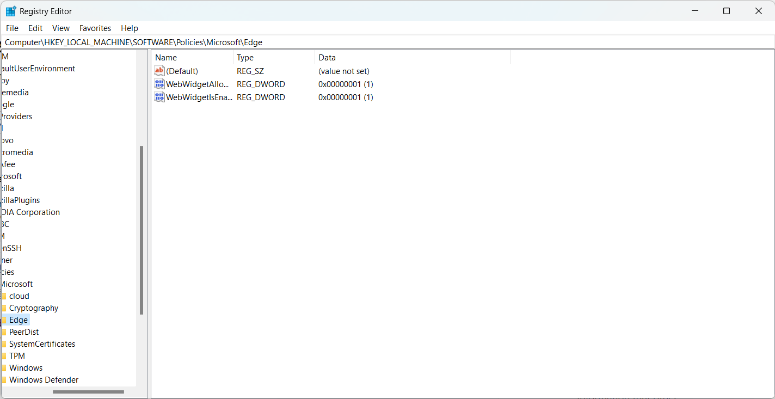This screenshot has width=775, height=399.
Task: Select the Cryptography key in tree
Action: click(34, 308)
